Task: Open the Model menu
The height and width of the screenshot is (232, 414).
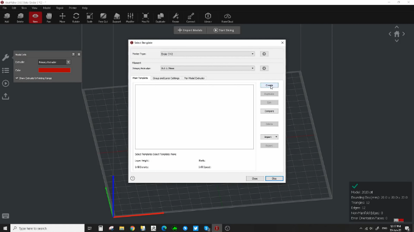Action: [x=47, y=8]
